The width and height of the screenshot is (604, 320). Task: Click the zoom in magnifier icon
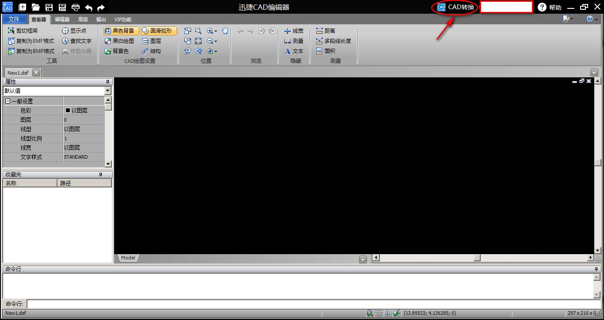pyautogui.click(x=210, y=31)
